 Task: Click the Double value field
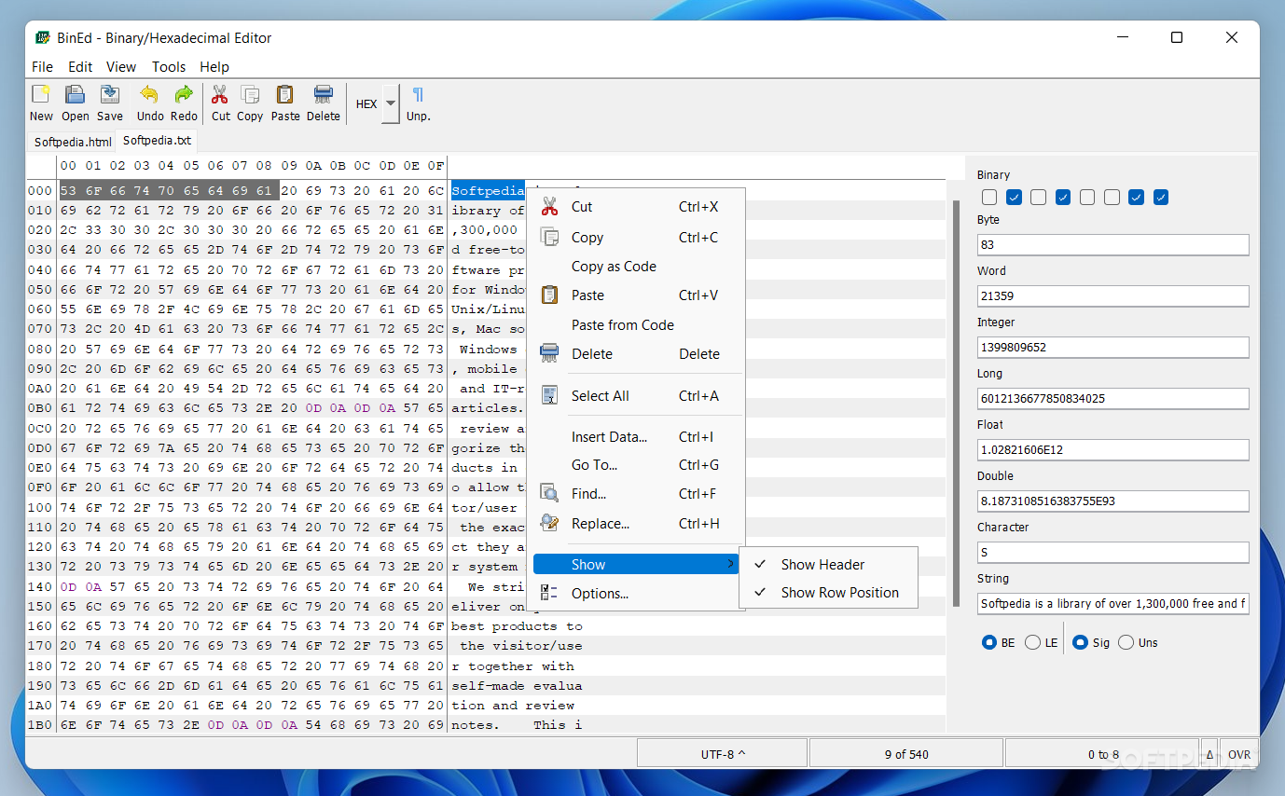click(x=1112, y=501)
